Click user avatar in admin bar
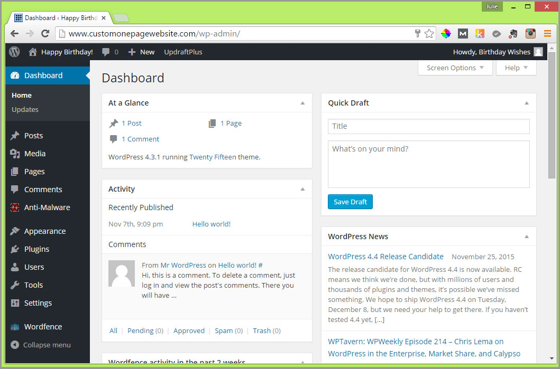The width and height of the screenshot is (560, 369). coord(538,52)
